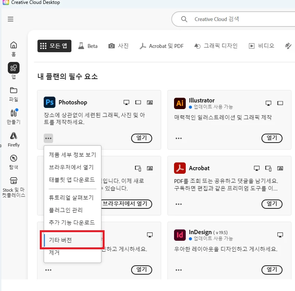Click the Creative Cloud logo in title bar

point(6,2)
